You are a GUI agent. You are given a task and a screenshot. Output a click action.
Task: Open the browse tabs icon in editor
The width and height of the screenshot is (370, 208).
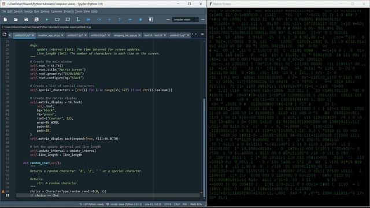point(4,35)
